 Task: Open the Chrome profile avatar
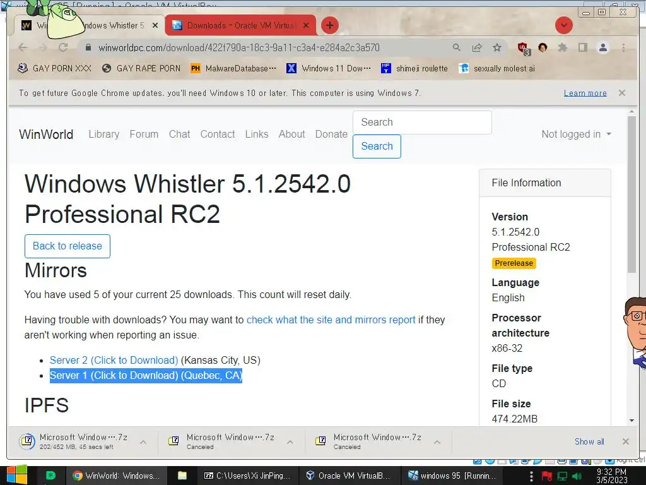pyautogui.click(x=602, y=47)
